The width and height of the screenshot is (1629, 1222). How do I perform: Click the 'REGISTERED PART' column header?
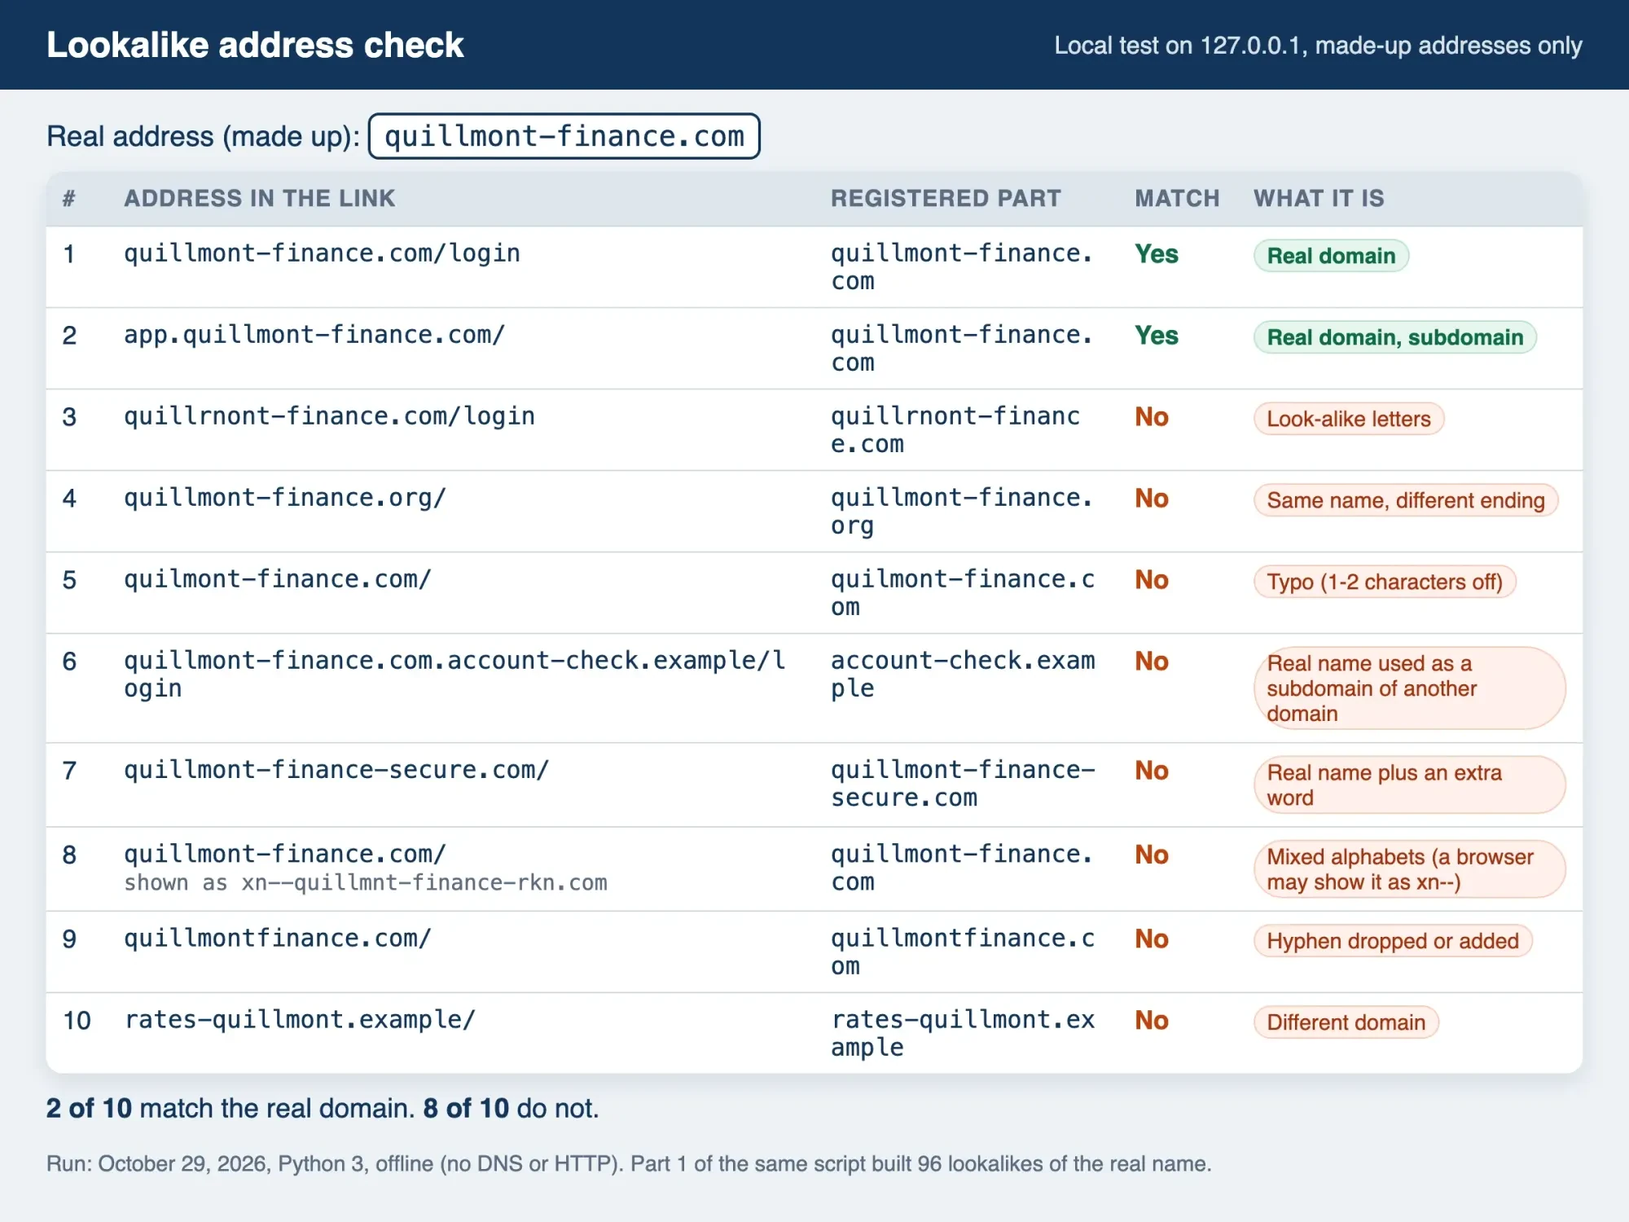(x=946, y=198)
